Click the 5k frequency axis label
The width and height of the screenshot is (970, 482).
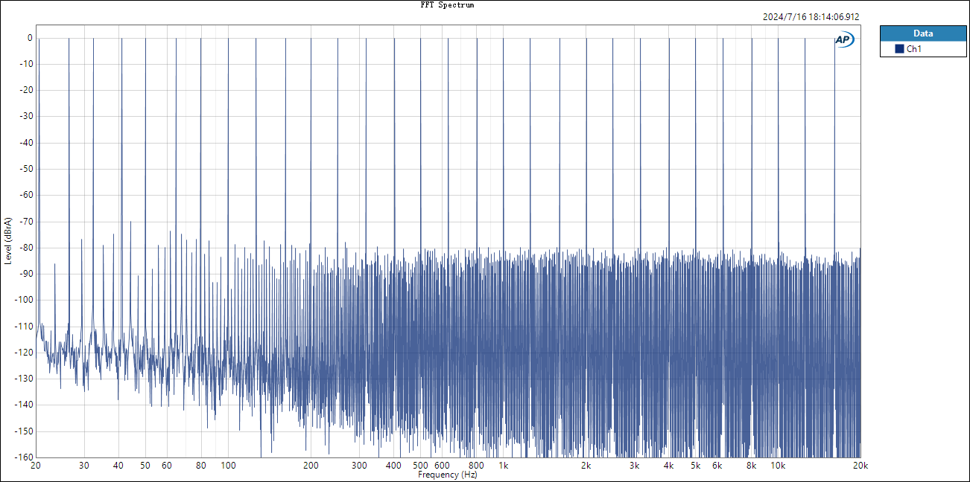coord(695,466)
